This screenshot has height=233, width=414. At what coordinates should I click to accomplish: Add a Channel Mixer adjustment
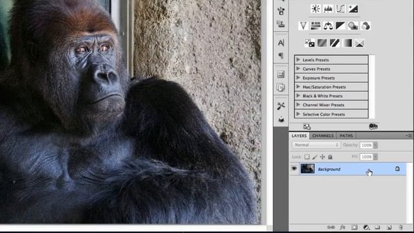click(365, 26)
